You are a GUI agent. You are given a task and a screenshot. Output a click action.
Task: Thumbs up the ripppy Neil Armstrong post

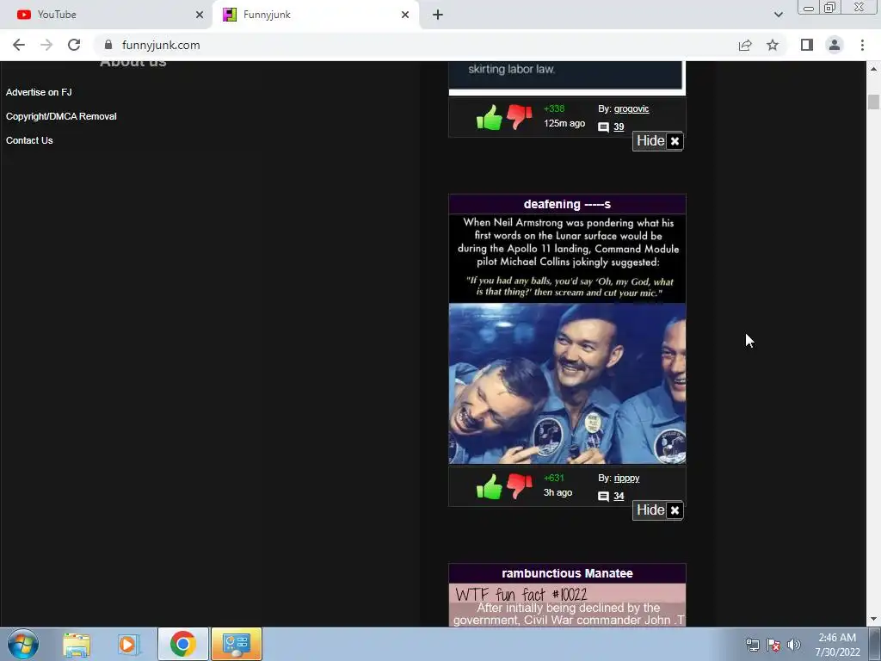(489, 487)
